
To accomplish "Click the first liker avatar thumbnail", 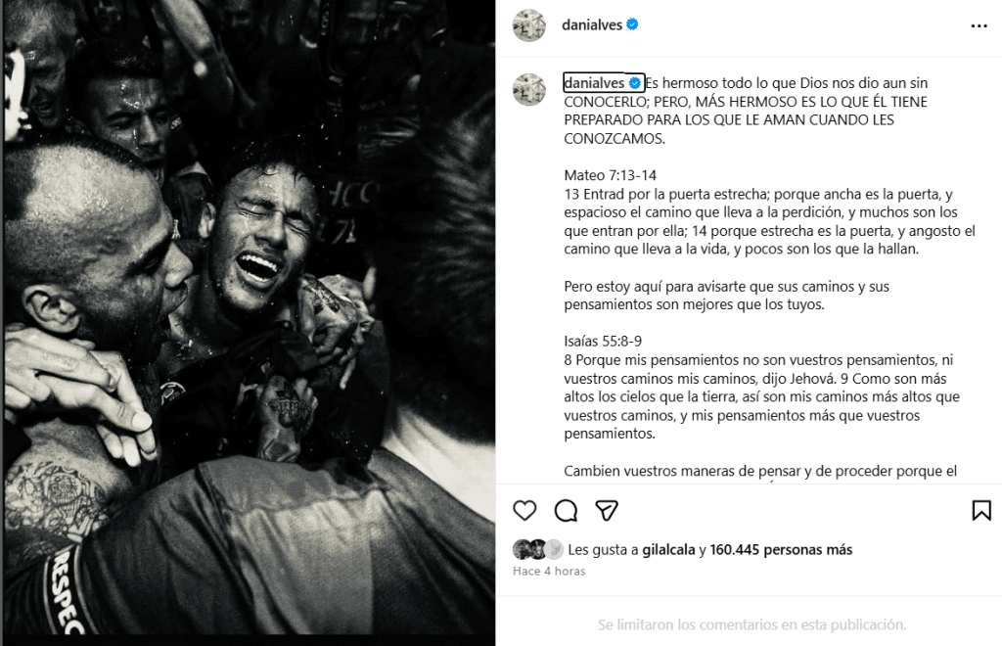I will pos(523,549).
